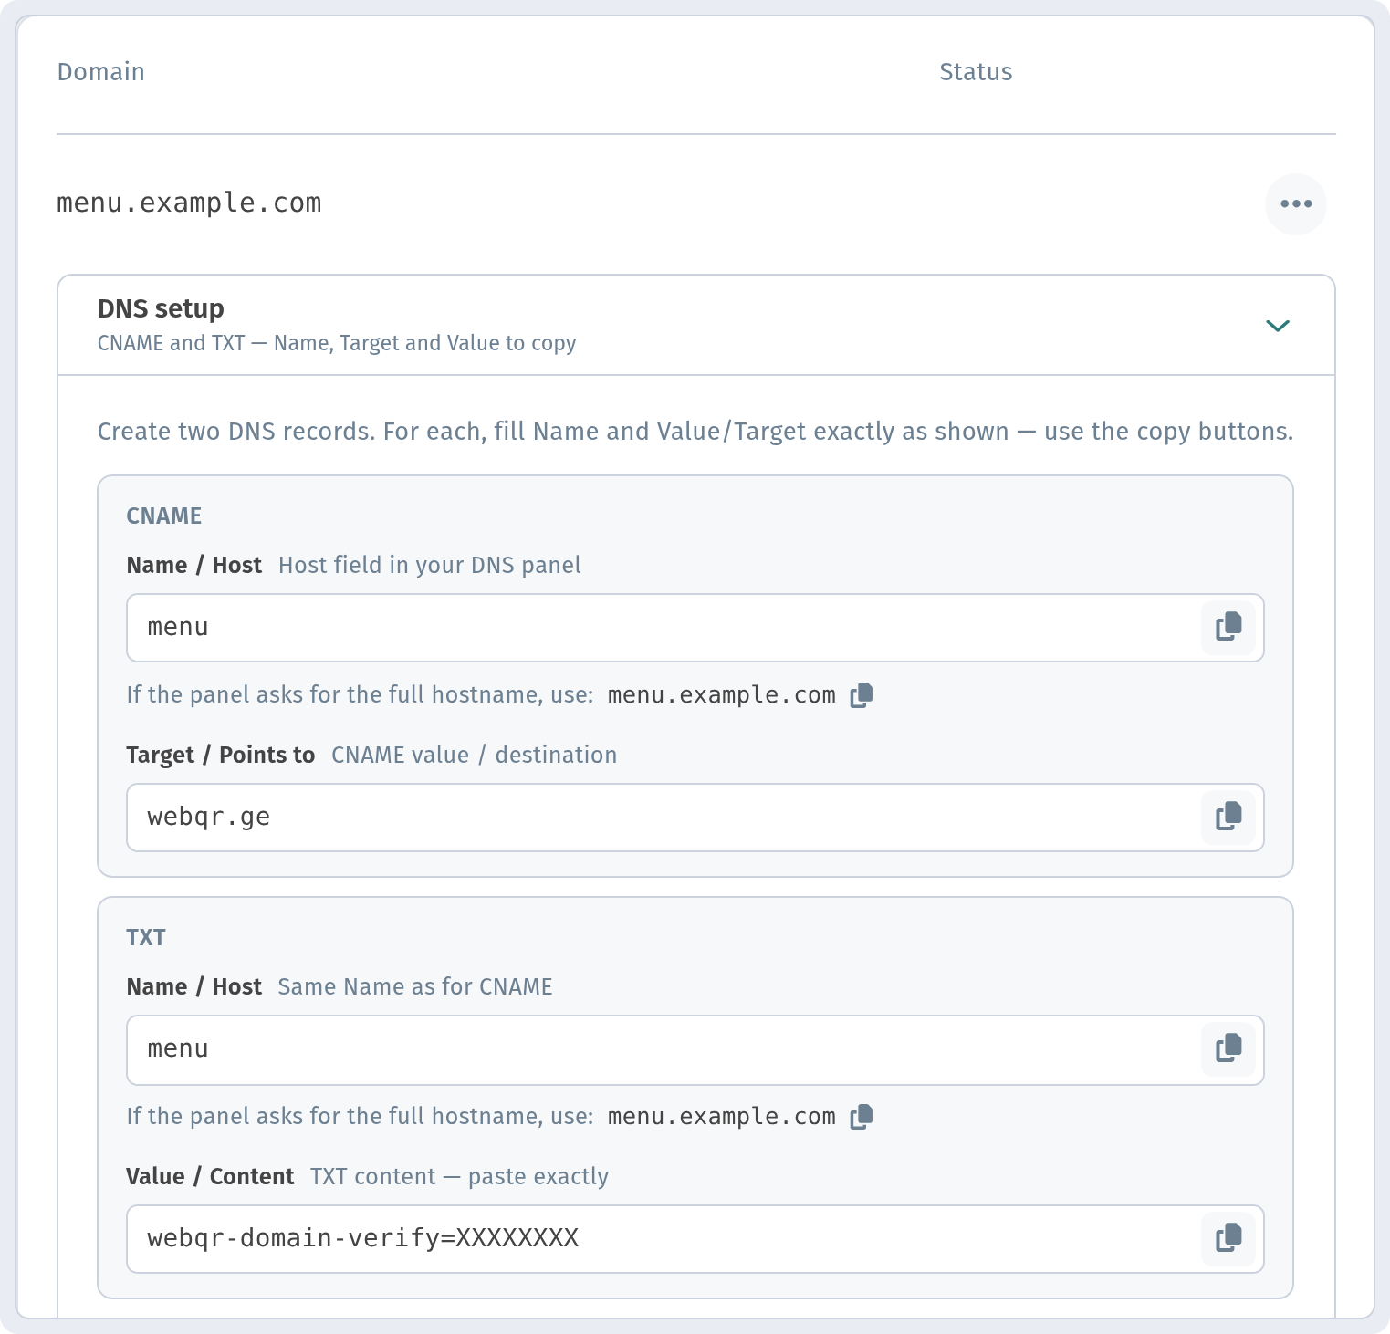The height and width of the screenshot is (1334, 1390).
Task: Click the DNS setup heading
Action: [x=161, y=308]
